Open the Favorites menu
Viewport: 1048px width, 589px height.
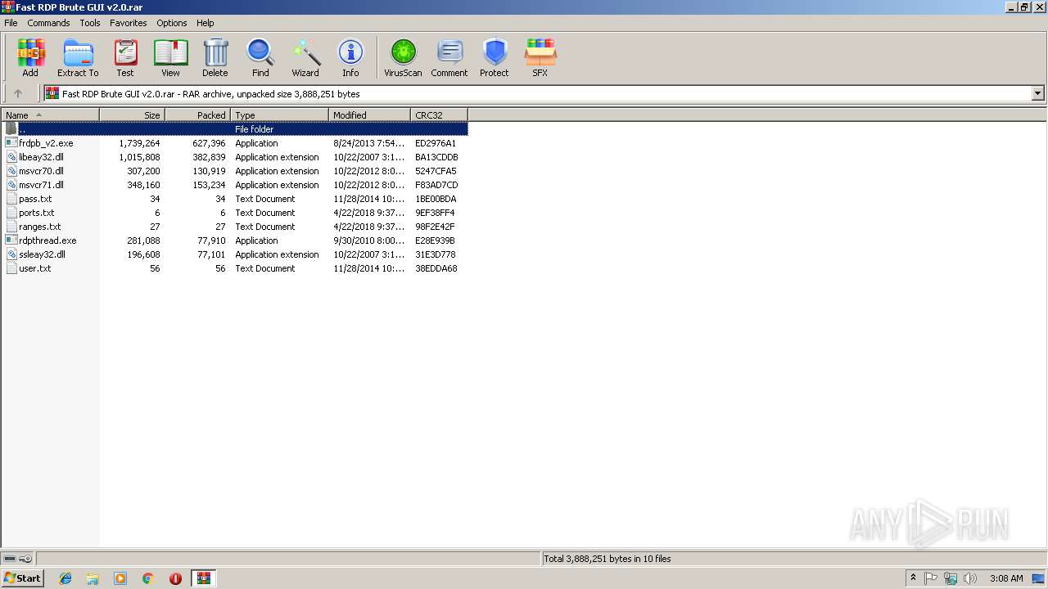[x=129, y=23]
